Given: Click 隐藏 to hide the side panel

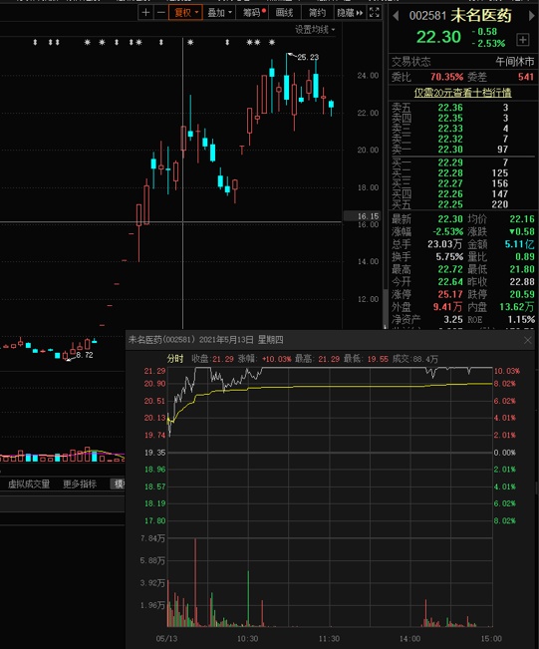Looking at the screenshot, I should pyautogui.click(x=350, y=12).
